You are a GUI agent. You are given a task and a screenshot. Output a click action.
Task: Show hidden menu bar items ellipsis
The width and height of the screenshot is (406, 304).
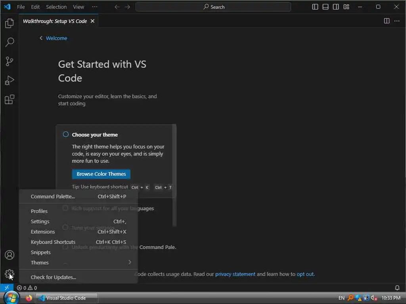tap(95, 7)
